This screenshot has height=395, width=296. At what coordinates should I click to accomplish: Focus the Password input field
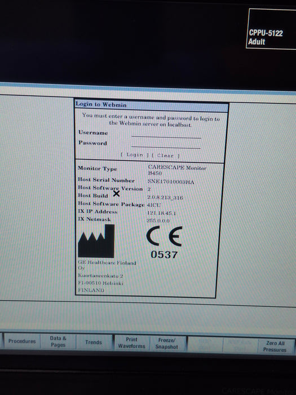pos(166,145)
